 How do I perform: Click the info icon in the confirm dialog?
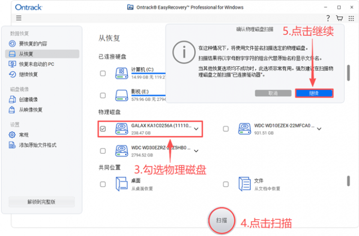(x=184, y=52)
